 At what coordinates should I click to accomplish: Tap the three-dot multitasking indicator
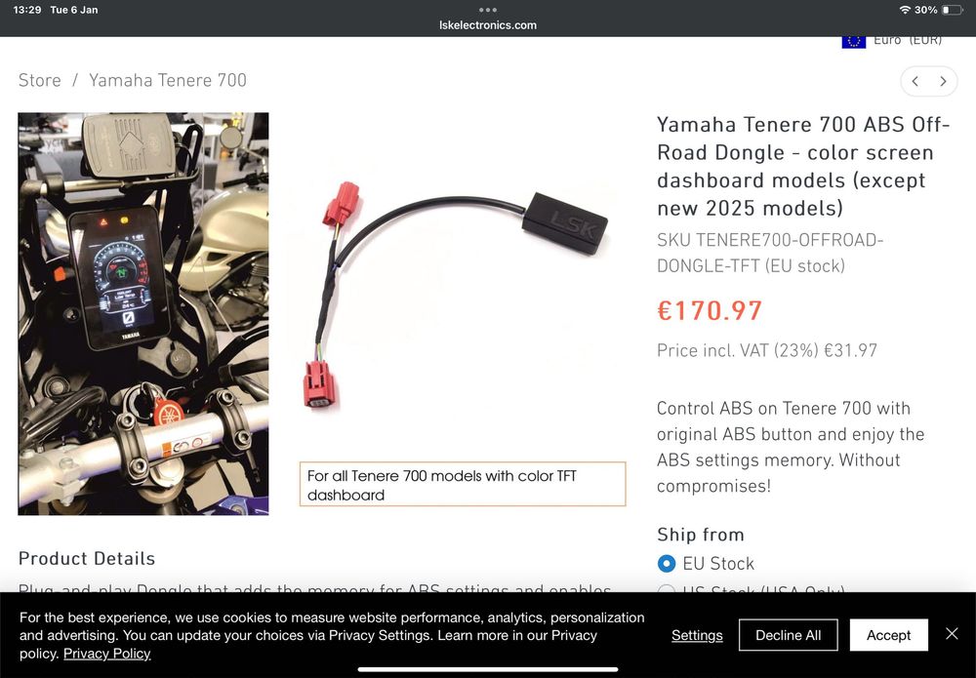[488, 10]
